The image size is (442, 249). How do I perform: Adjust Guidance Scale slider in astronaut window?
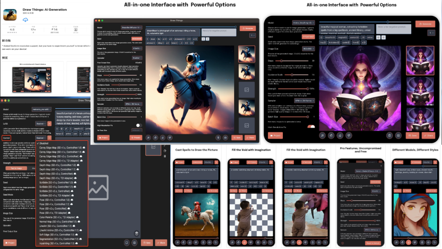click(x=123, y=85)
